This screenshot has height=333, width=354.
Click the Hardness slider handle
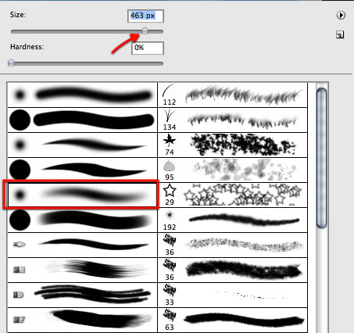pos(11,63)
